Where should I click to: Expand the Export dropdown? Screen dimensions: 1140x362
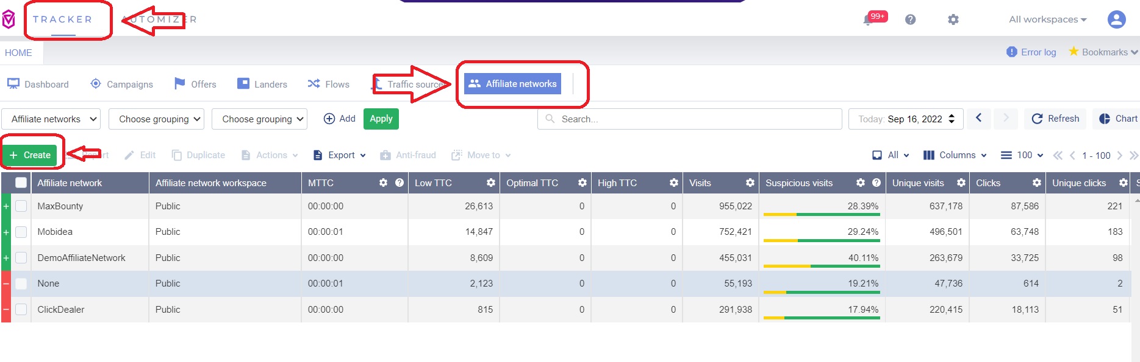click(340, 155)
